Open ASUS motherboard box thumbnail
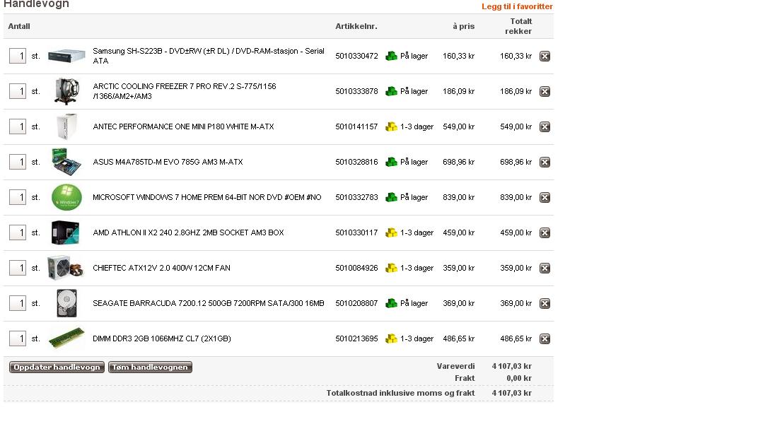The width and height of the screenshot is (780, 448). (x=66, y=162)
